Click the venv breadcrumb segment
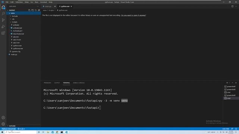 pyautogui.click(x=45, y=10)
